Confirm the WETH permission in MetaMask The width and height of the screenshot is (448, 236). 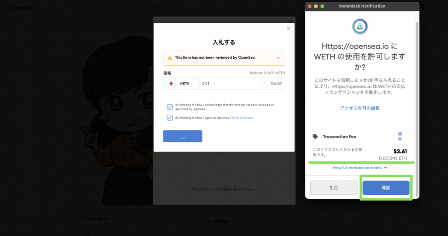click(386, 188)
